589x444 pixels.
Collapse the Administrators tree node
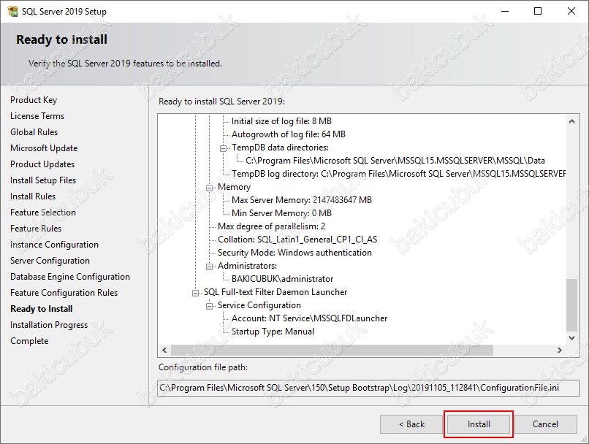(x=209, y=267)
